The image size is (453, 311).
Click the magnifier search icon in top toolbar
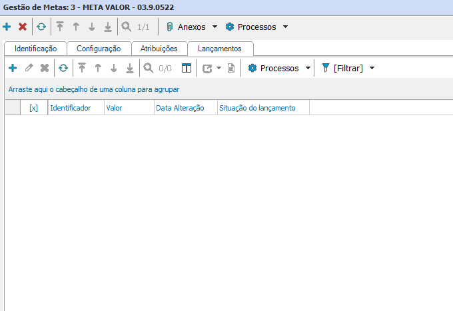[126, 27]
